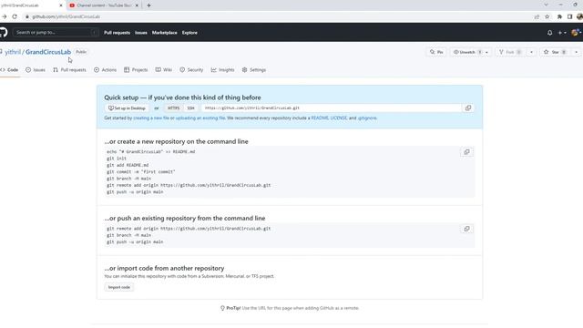This screenshot has height=328, width=583.
Task: Select the Insights repository tab
Action: [222, 70]
